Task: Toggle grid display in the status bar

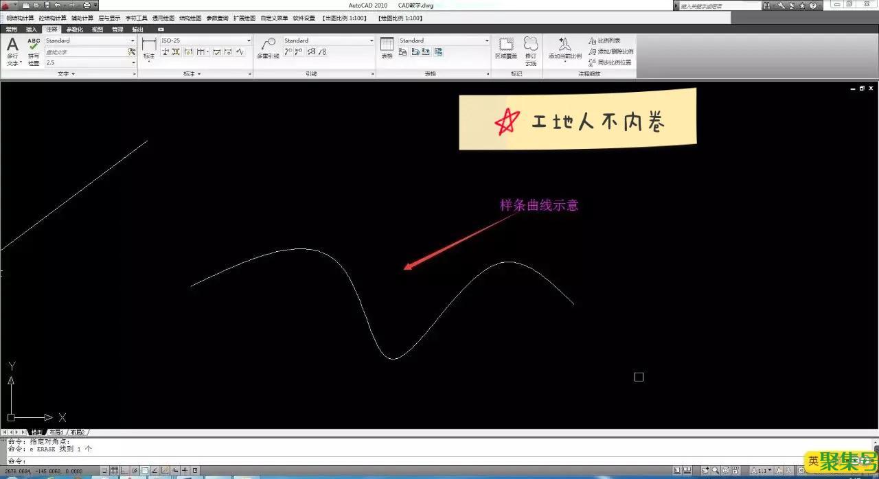Action: (114, 471)
